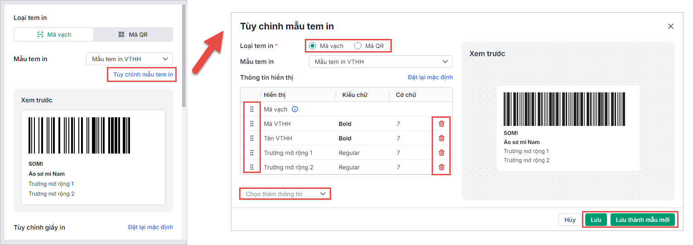Click the Tùy chỉnh mẫu tem in link
Viewport: 693px width, 245px height.
(143, 74)
